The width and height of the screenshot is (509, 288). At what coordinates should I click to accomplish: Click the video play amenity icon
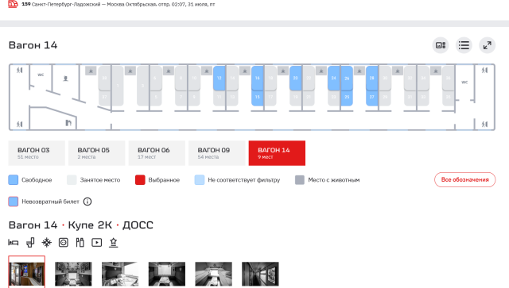pos(97,243)
